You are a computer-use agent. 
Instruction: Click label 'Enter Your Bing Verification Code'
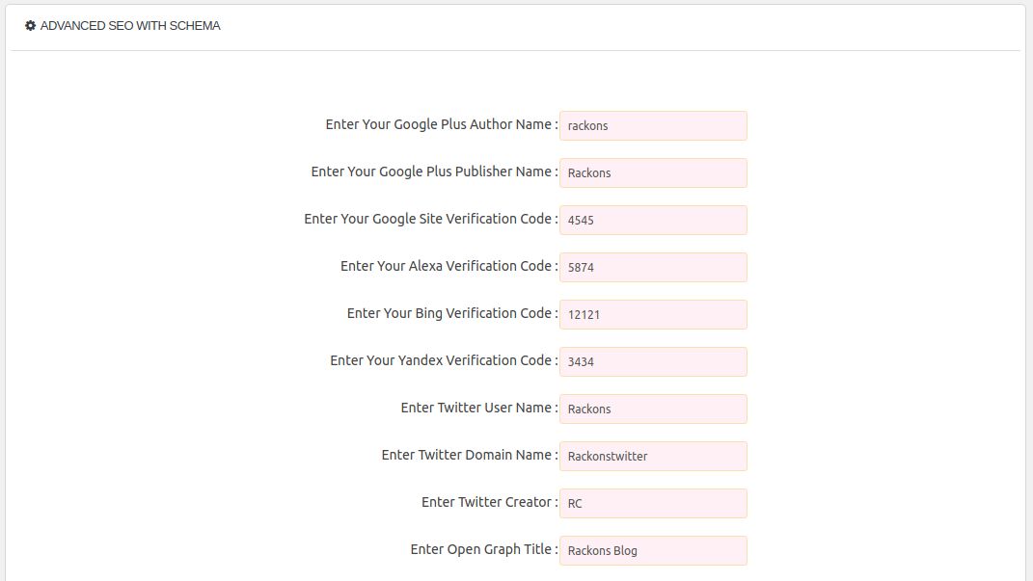point(452,314)
